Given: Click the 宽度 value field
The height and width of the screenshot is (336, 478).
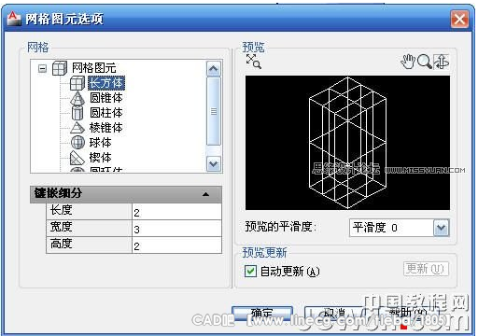Looking at the screenshot, I should [x=176, y=229].
